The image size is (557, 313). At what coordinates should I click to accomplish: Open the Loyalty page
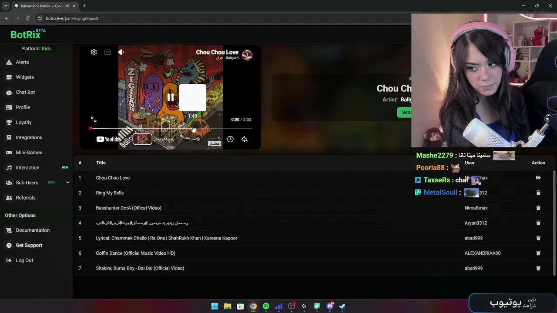[23, 123]
